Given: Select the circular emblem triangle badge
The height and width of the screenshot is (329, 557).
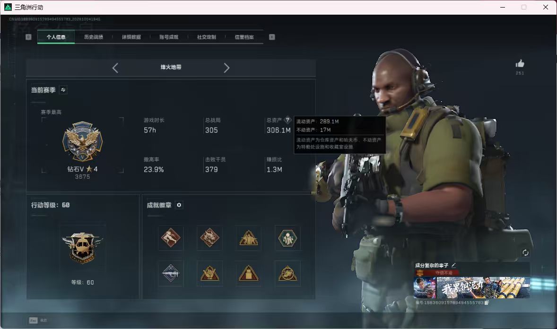Looking at the screenshot, I should 287,273.
